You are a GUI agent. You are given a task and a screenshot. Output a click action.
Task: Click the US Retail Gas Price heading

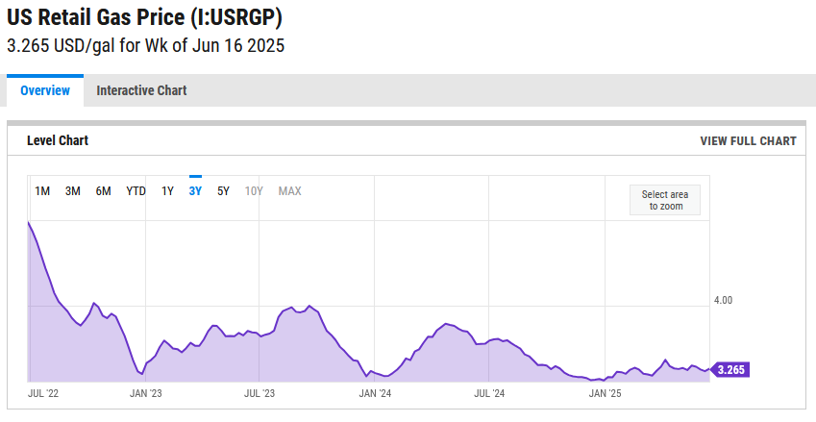point(145,17)
